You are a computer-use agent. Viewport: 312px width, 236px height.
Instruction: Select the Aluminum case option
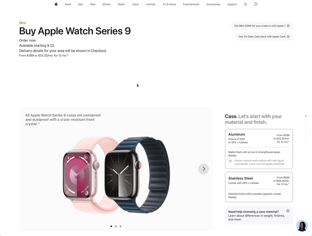[x=259, y=149]
